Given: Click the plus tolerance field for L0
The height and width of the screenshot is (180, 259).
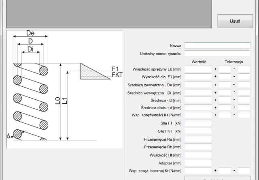Looking at the screenshot, I should coord(225,69).
